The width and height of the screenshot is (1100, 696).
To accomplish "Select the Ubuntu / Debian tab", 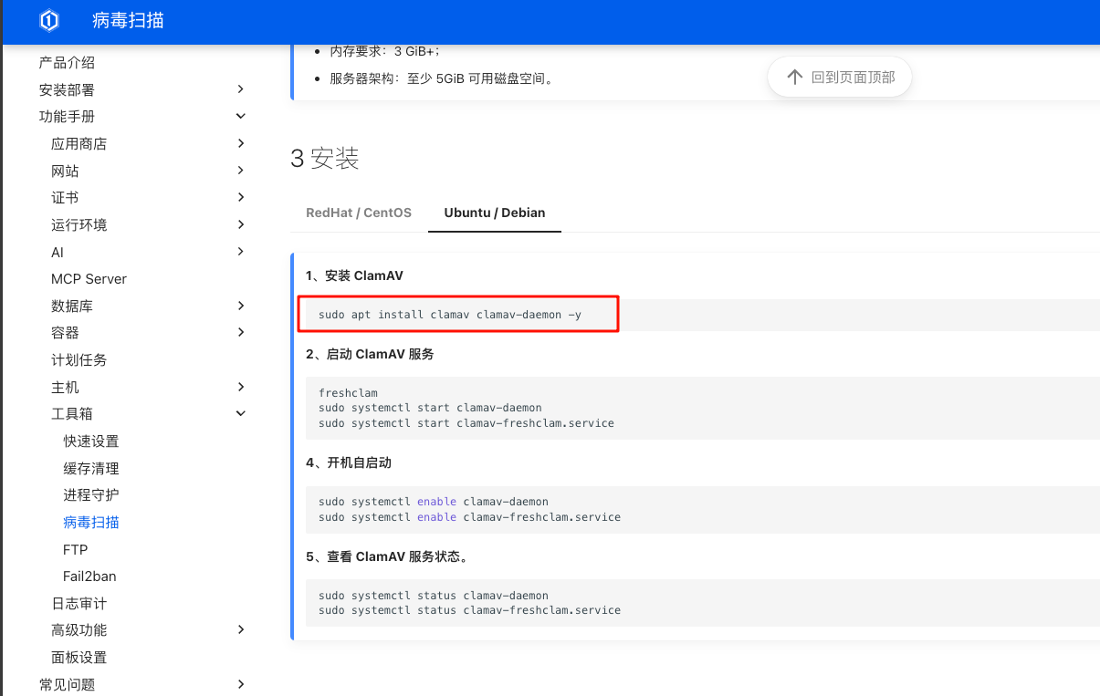I will tap(495, 213).
